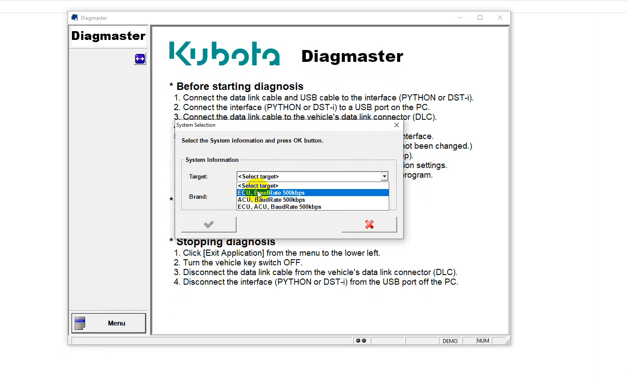Minimize the Diagmaster window
This screenshot has width=627, height=379.
[x=460, y=18]
